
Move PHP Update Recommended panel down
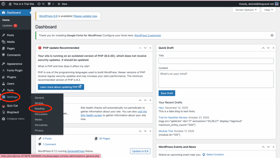pyautogui.click(x=145, y=48)
